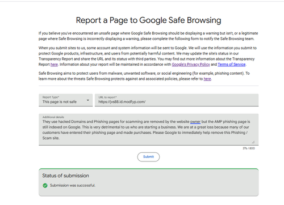Click the 'URL to report*' field label
The height and width of the screenshot is (205, 284).
coord(107,97)
